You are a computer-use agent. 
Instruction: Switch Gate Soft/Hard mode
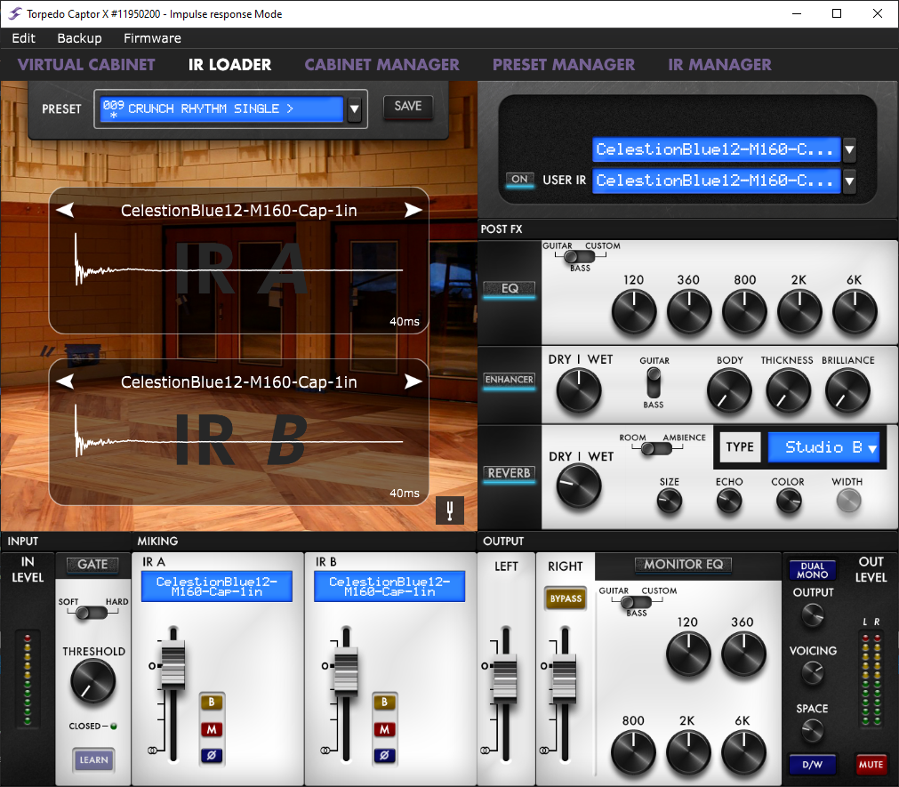[92, 613]
